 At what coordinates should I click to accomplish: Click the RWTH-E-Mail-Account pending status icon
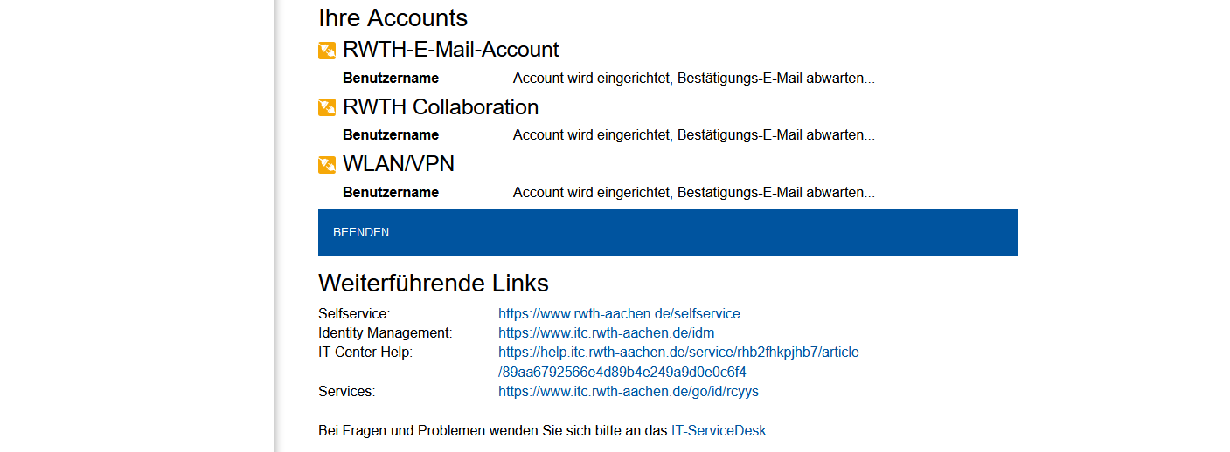tap(327, 51)
